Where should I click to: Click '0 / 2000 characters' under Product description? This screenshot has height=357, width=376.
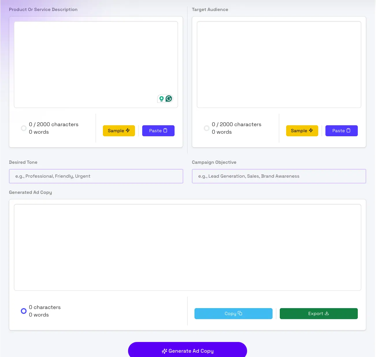(x=54, y=124)
